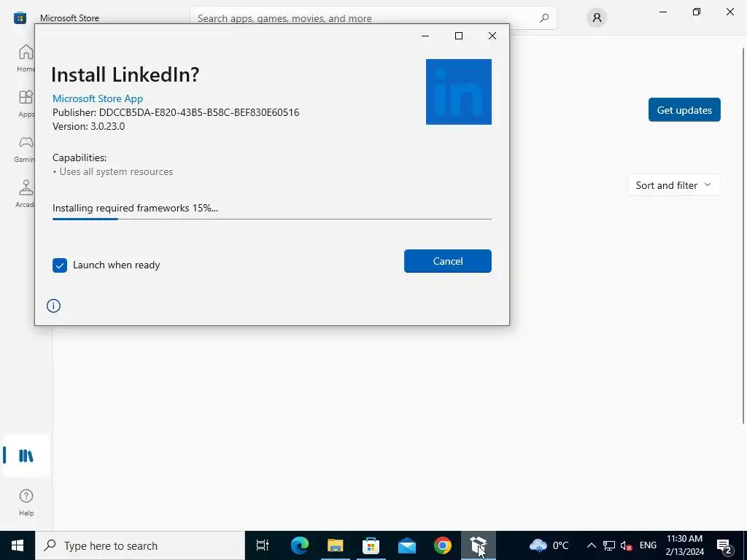
Task: Open Task View on the taskbar
Action: [263, 545]
